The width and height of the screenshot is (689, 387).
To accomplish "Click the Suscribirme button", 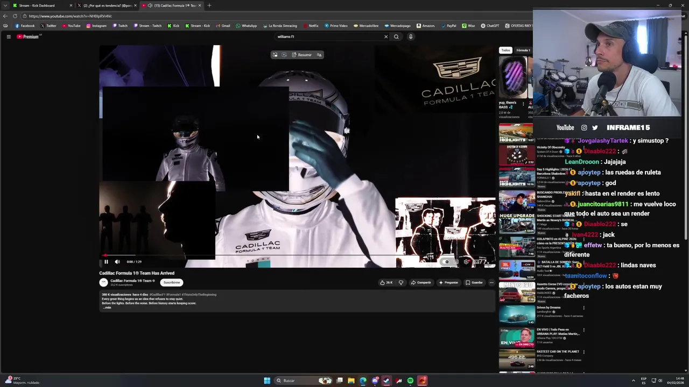I will click(x=172, y=282).
